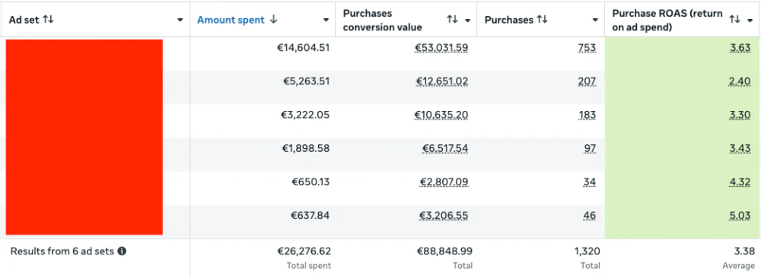The width and height of the screenshot is (761, 278).
Task: Click the Ad set column header label
Action: tap(24, 20)
